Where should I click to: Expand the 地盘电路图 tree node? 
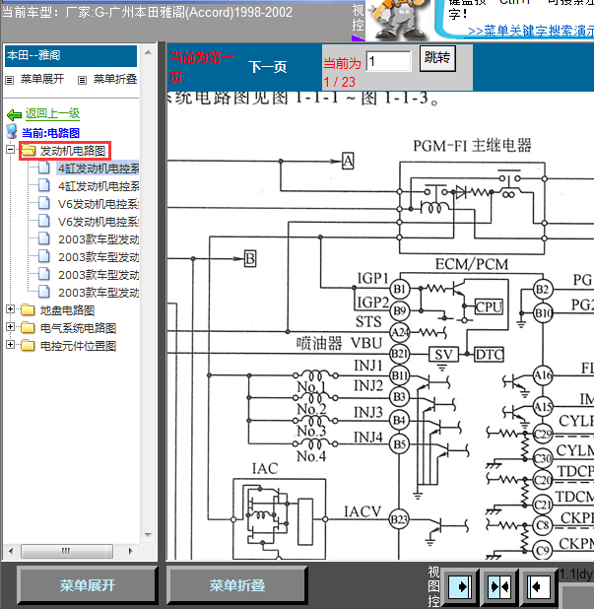(x=11, y=309)
